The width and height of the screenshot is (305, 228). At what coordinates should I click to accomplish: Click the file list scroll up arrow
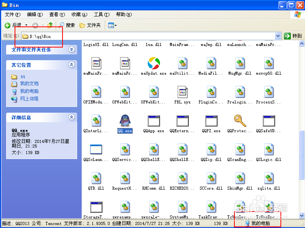pyautogui.click(x=302, y=44)
